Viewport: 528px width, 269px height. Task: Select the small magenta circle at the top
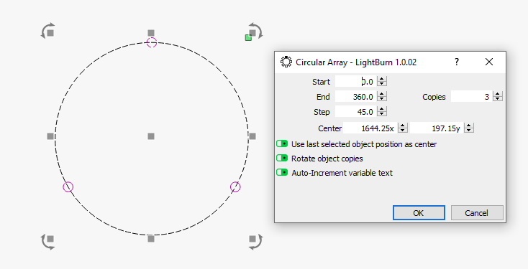coord(152,42)
